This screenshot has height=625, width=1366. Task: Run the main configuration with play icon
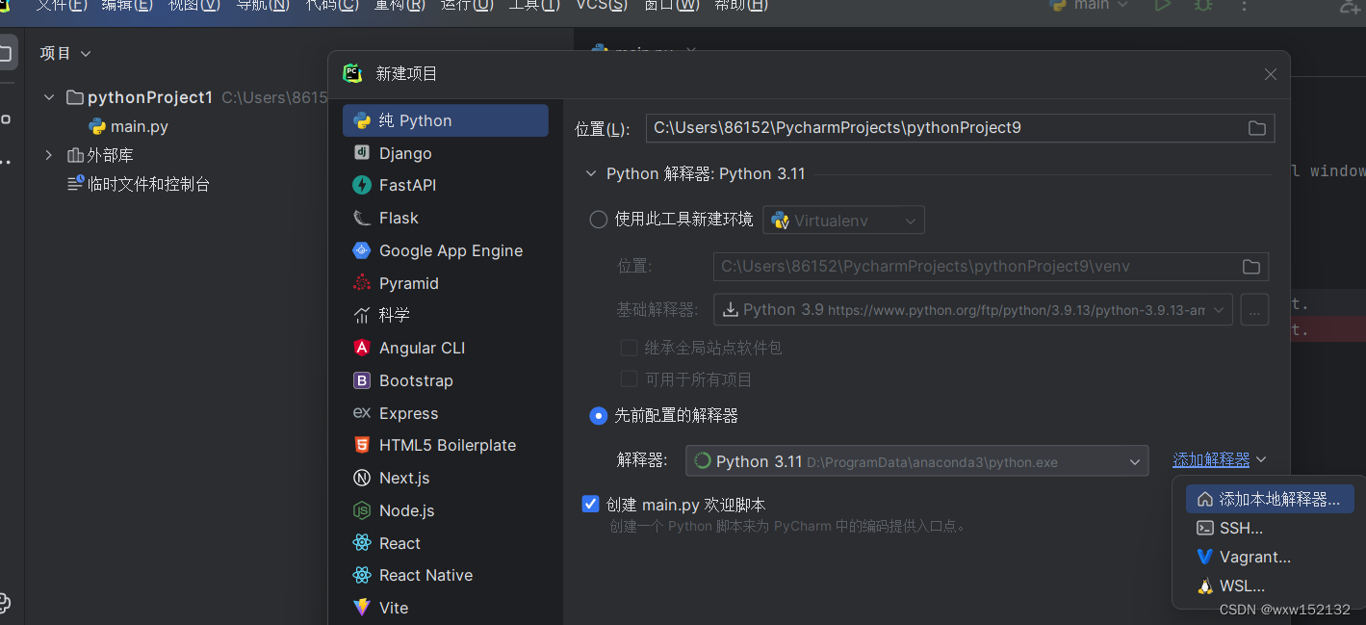click(1162, 5)
